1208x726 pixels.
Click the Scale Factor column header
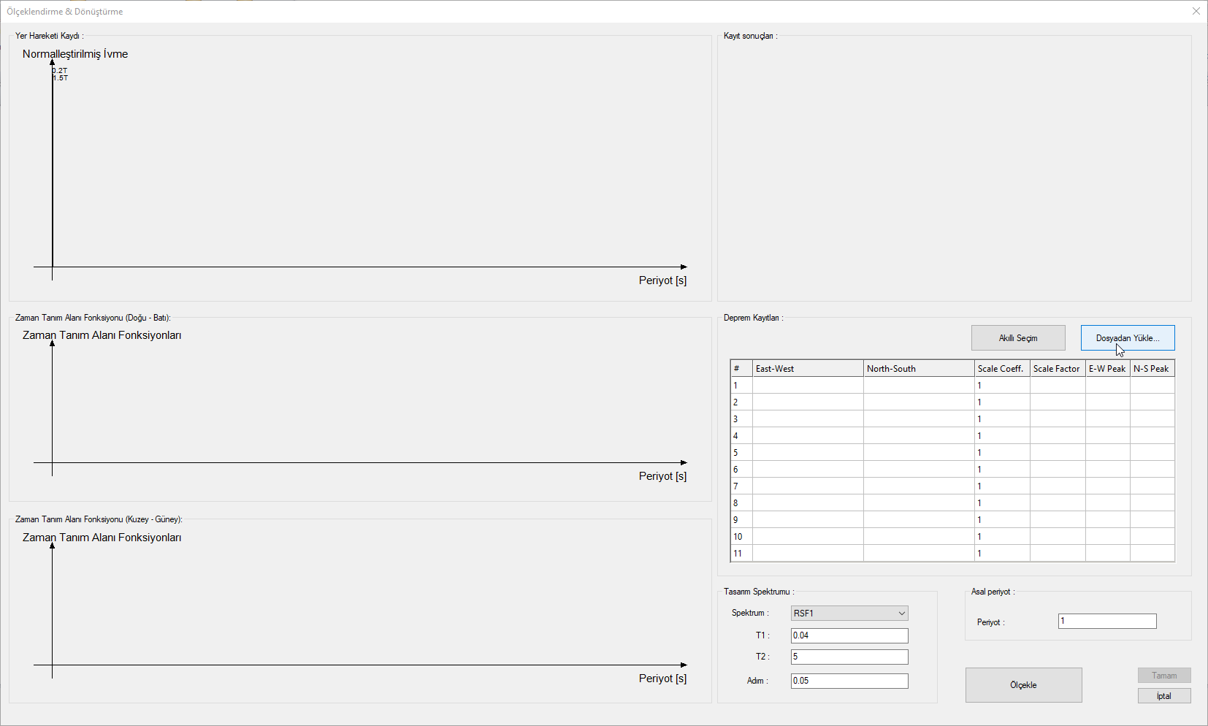pyautogui.click(x=1057, y=369)
